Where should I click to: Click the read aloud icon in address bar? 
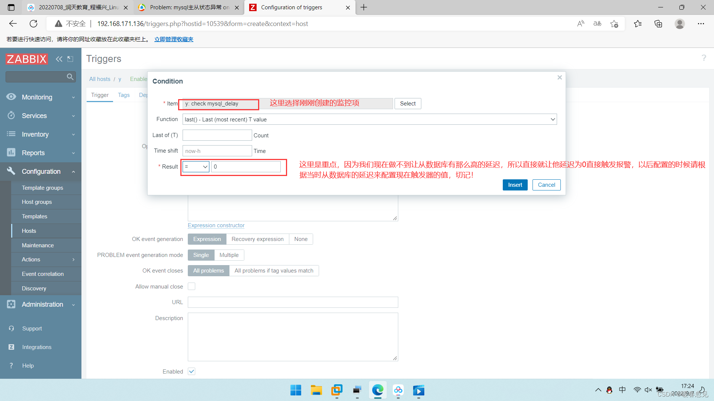580,24
